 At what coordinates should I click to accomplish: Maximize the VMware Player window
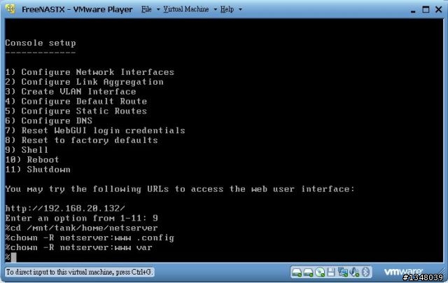[426, 9]
